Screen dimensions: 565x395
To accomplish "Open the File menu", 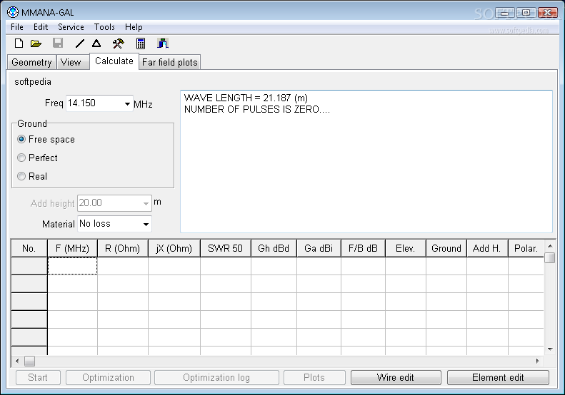I will click(x=17, y=27).
